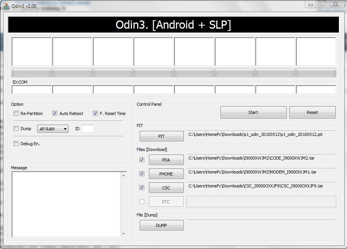347x249 pixels.
Task: Click the PDA file path field
Action: [x=261, y=160]
